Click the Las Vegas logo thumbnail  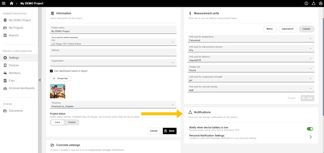(58, 91)
